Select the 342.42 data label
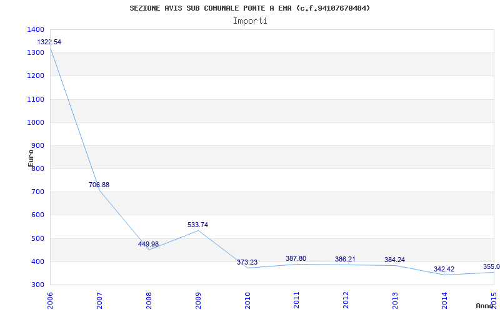The width and height of the screenshot is (500, 312). tap(444, 270)
